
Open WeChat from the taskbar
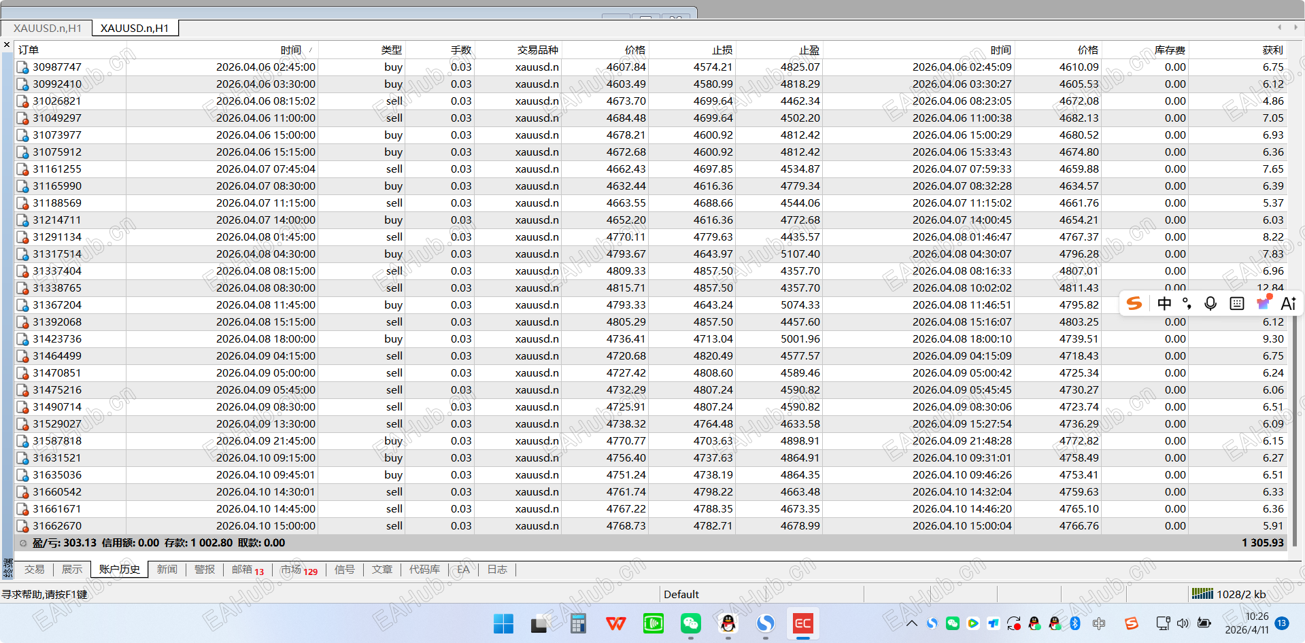pos(690,623)
